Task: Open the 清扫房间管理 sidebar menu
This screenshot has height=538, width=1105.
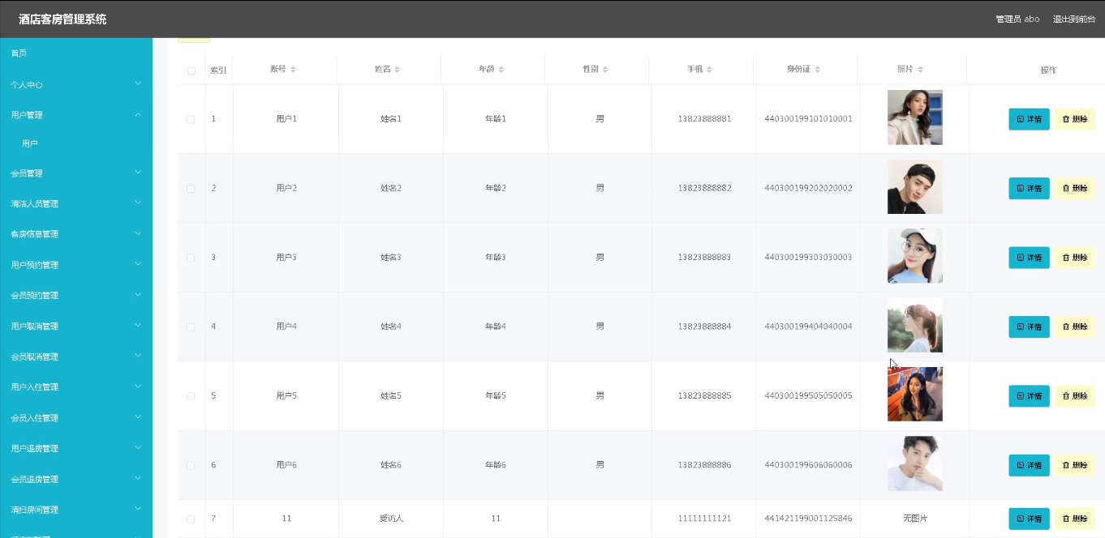Action: (x=76, y=510)
